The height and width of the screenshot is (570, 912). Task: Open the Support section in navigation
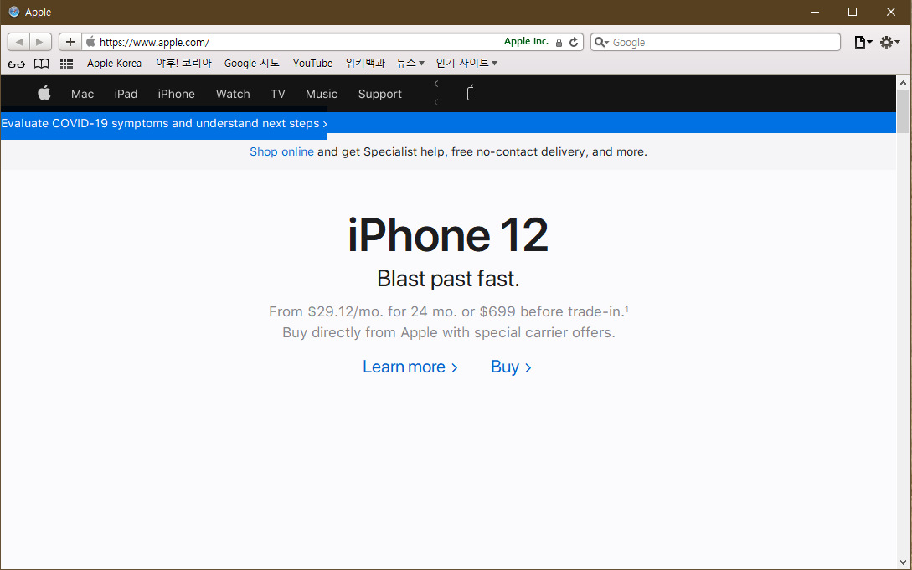pyautogui.click(x=380, y=94)
